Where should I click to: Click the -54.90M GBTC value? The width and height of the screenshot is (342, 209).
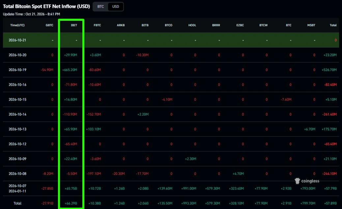[x=47, y=70]
